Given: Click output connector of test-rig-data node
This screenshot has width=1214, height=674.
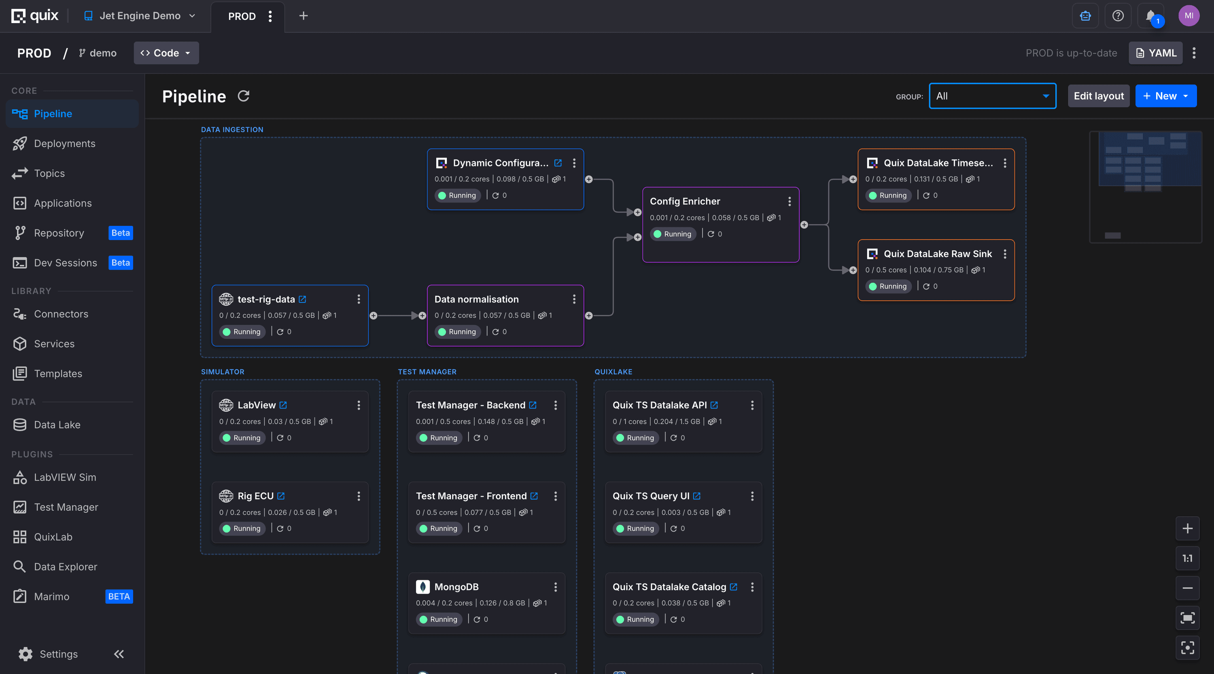Looking at the screenshot, I should tap(373, 316).
